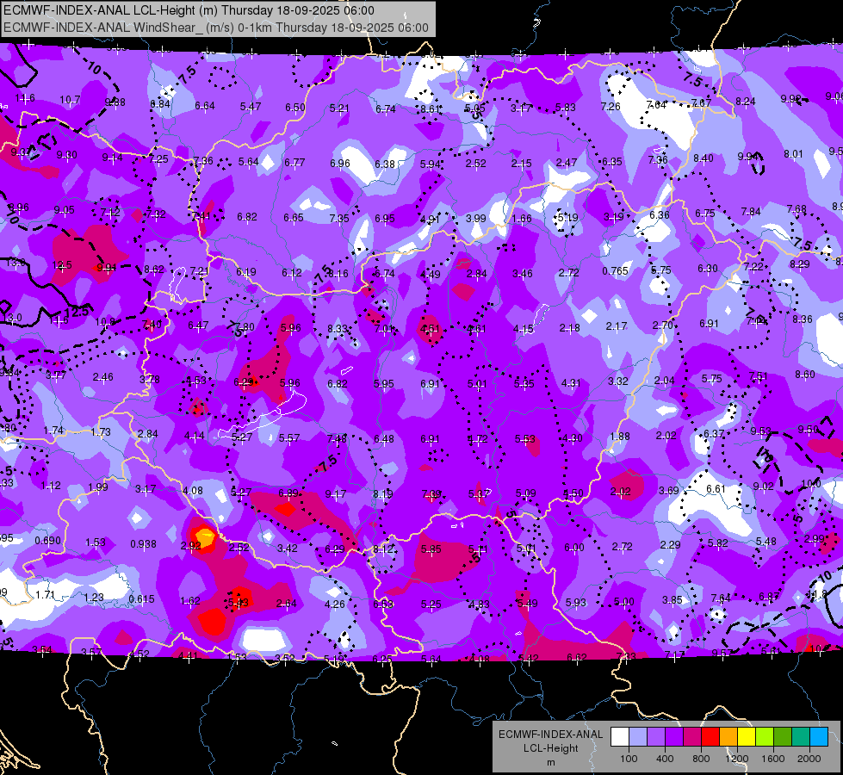Click the wind shear value 0.690

(x=48, y=540)
